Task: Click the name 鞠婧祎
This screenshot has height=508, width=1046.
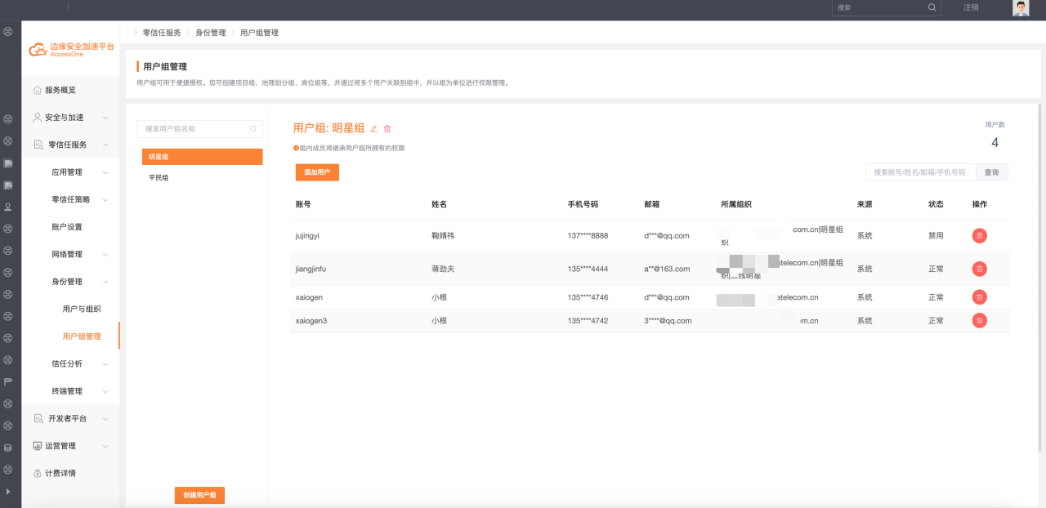Action: (443, 236)
